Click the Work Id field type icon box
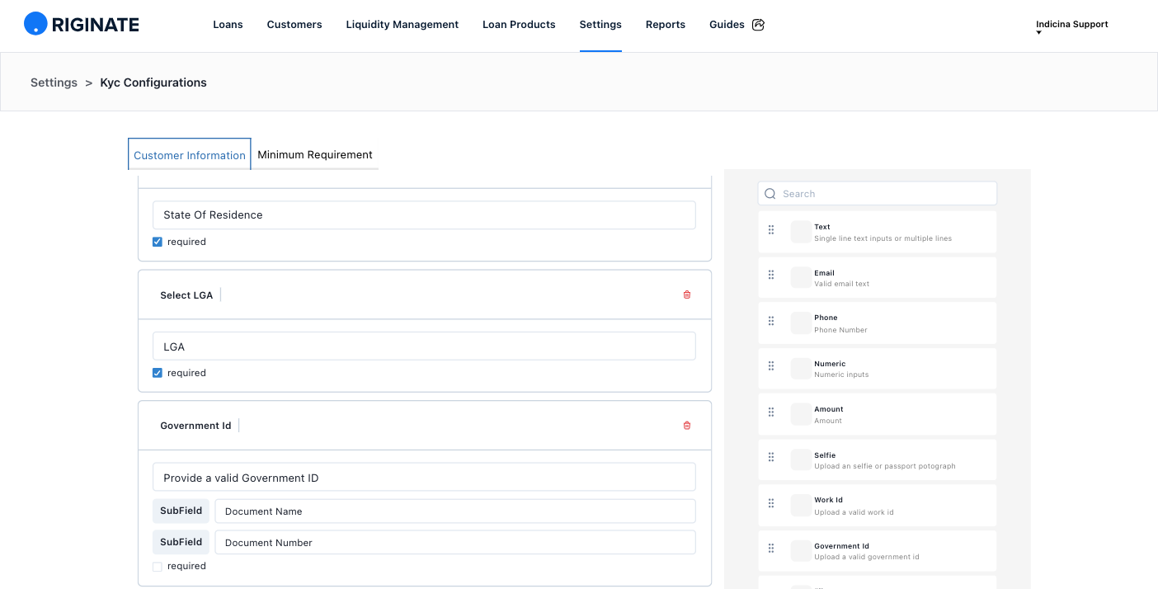This screenshot has width=1158, height=589. pyautogui.click(x=801, y=505)
